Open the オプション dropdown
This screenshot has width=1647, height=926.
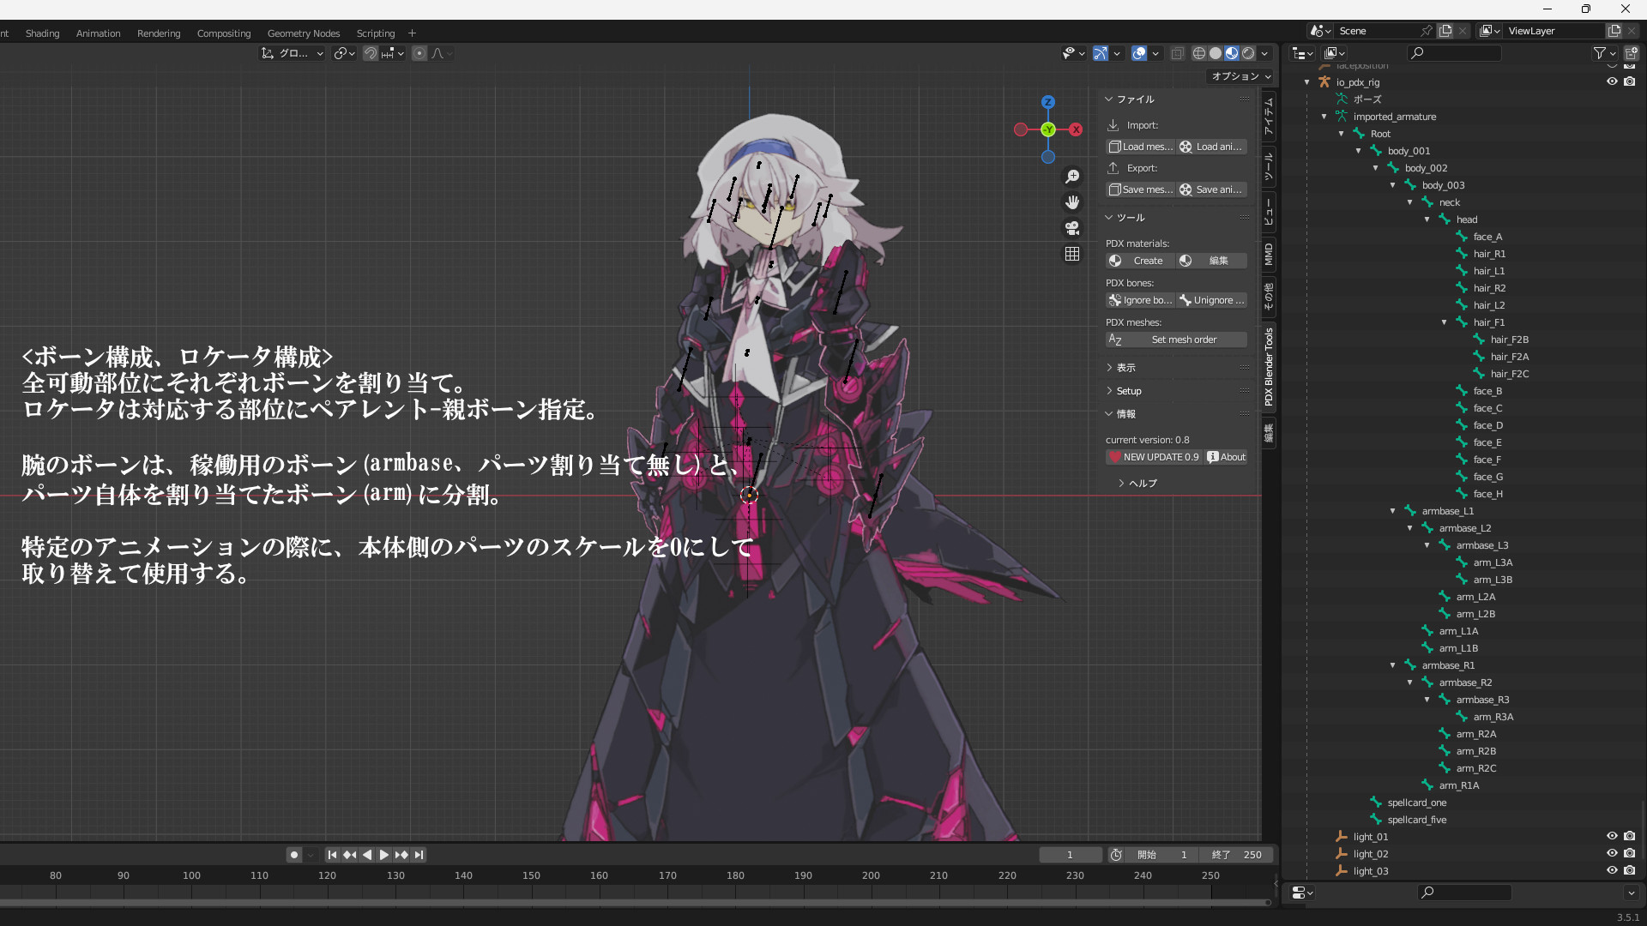point(1240,76)
